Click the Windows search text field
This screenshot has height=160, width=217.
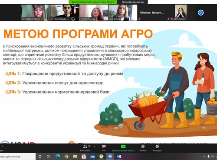(18, 157)
